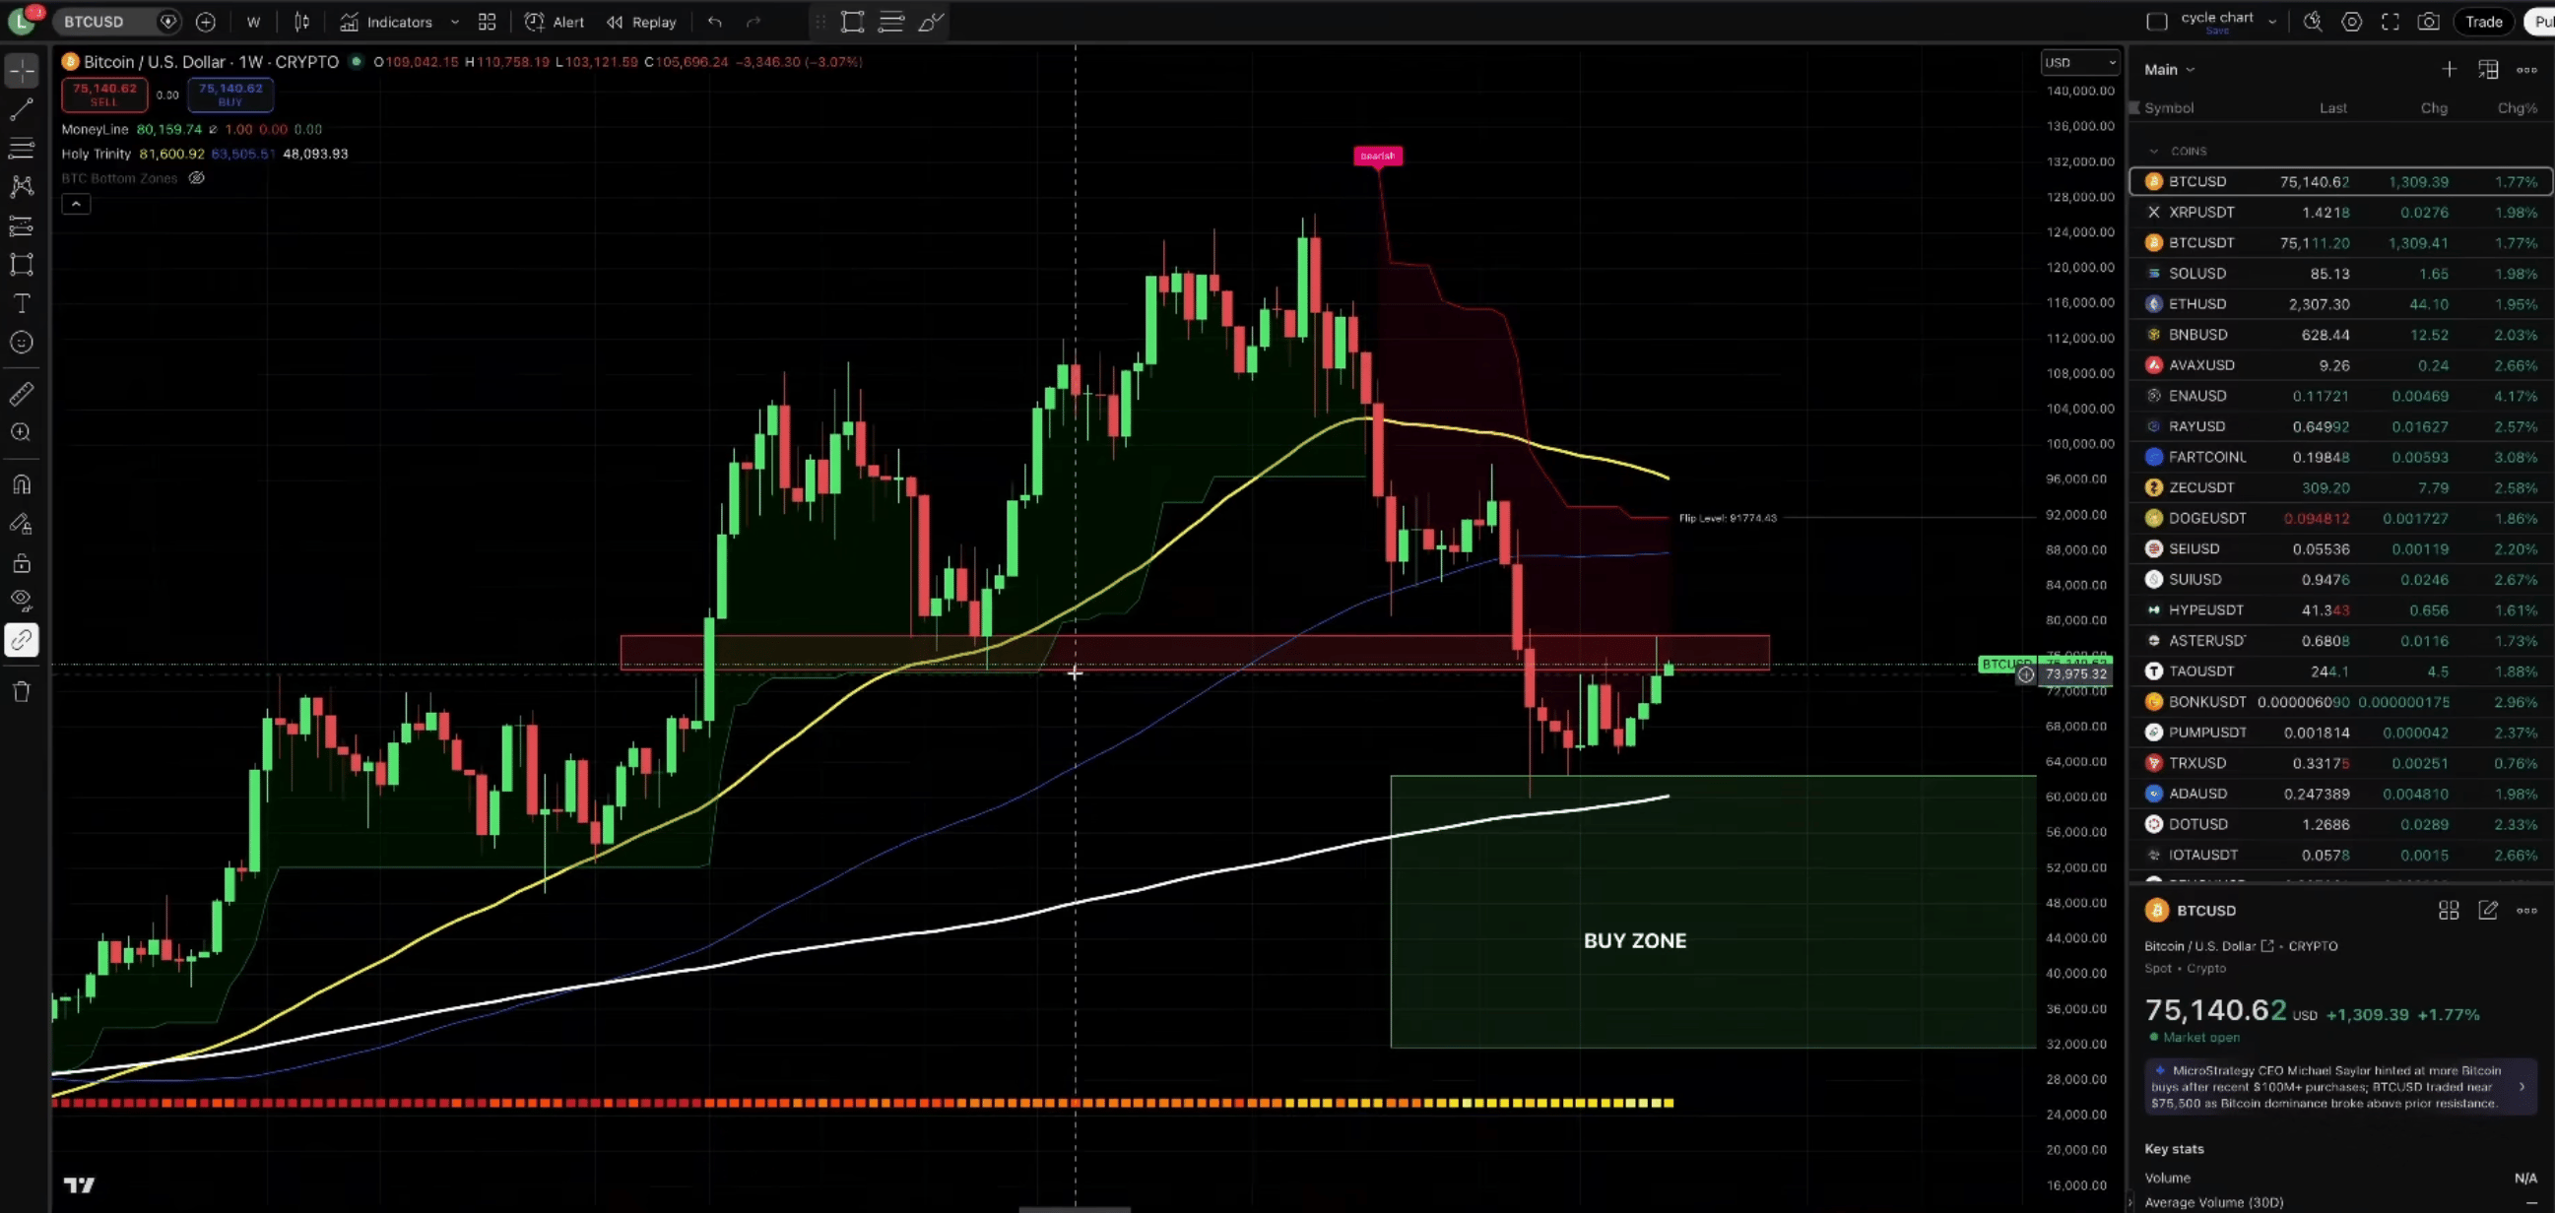This screenshot has width=2555, height=1213.
Task: Open the USD currency dropdown
Action: pyautogui.click(x=2079, y=62)
